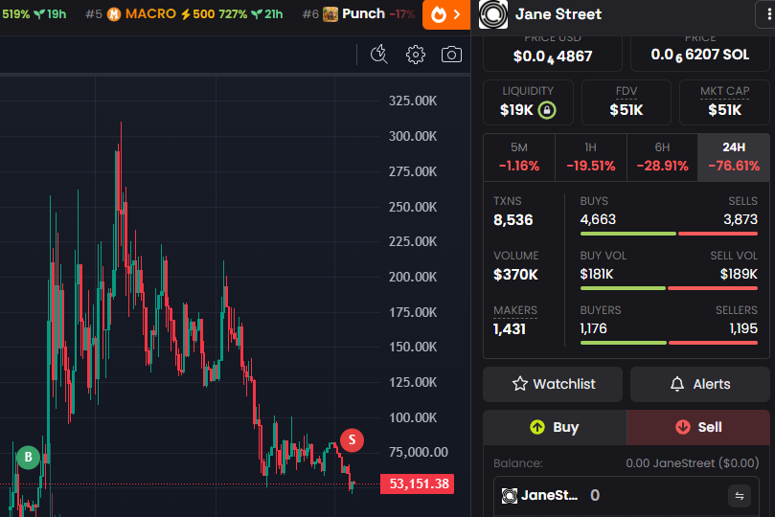The height and width of the screenshot is (517, 775).
Task: Click the SELLS count 3,873
Action: 741,219
